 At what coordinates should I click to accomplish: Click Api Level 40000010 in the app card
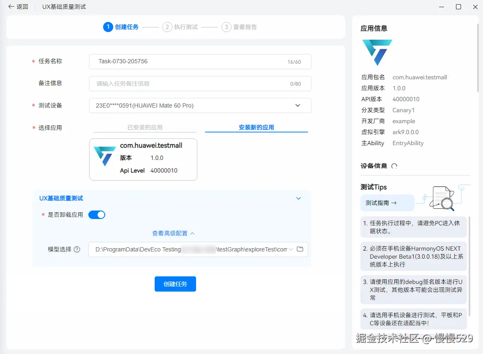(x=148, y=170)
